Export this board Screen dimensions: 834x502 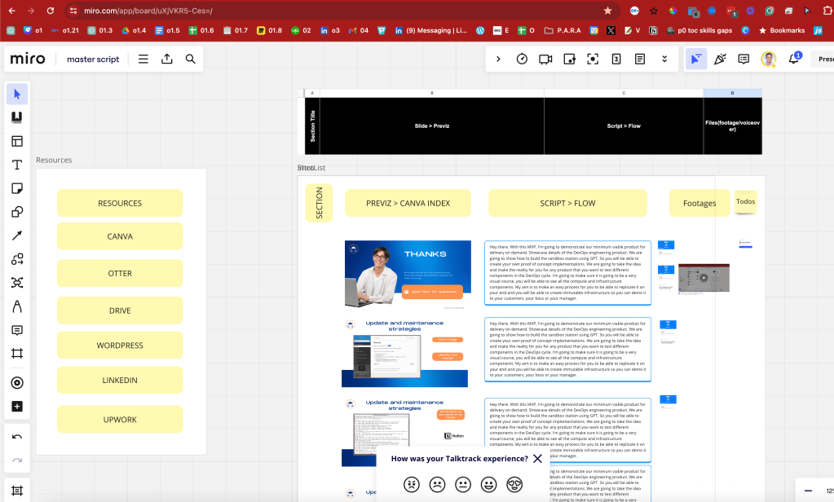[167, 59]
